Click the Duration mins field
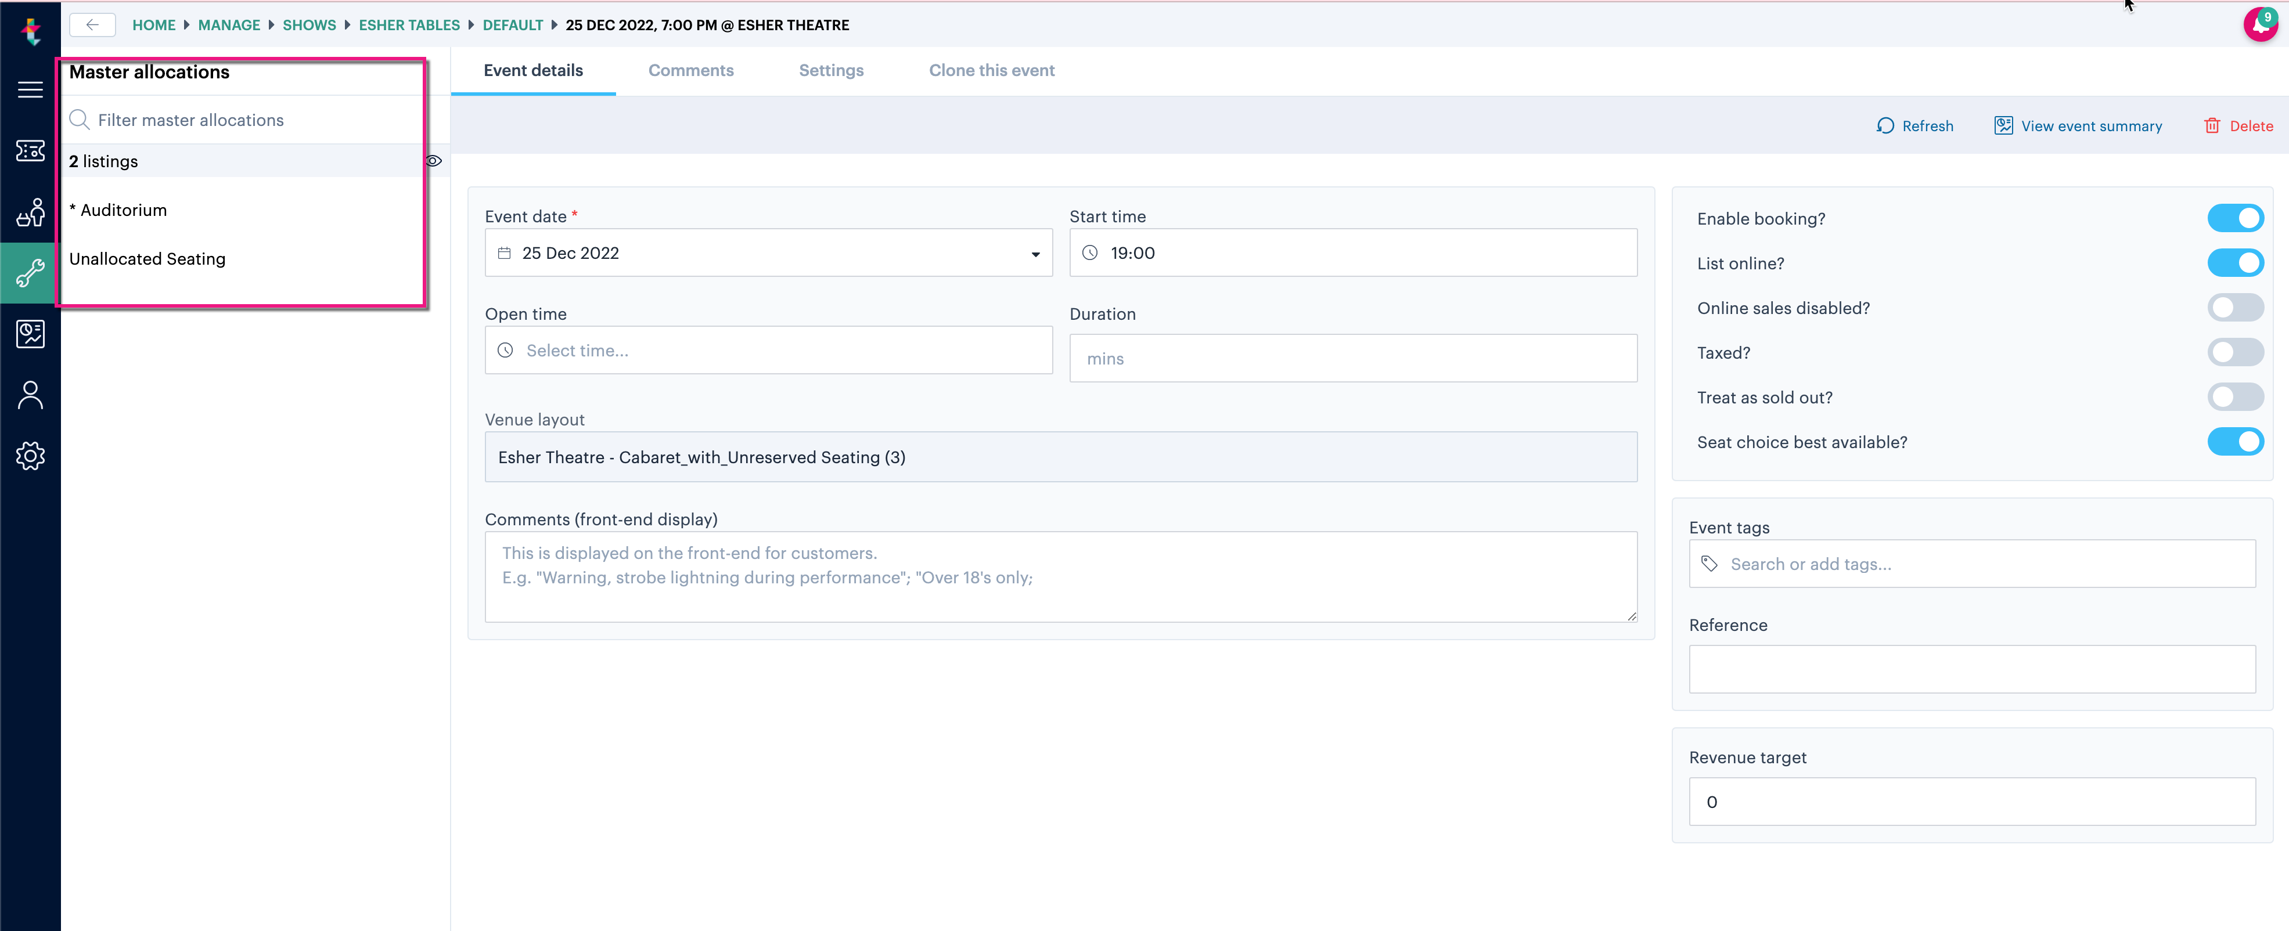This screenshot has height=931, width=2289. pos(1352,358)
